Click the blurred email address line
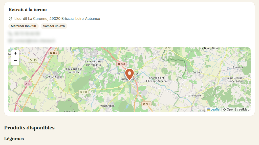The image size is (259, 145). coord(32,41)
